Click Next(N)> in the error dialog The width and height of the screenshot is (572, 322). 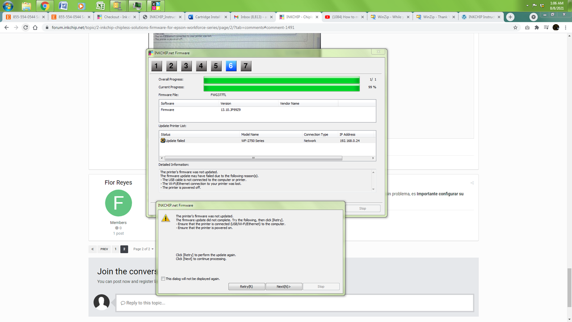point(284,287)
